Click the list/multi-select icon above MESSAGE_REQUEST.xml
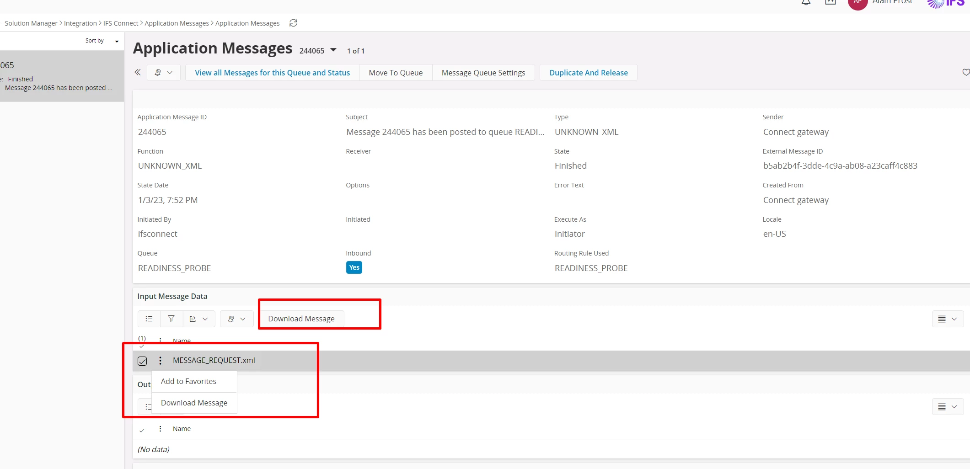 click(x=148, y=319)
